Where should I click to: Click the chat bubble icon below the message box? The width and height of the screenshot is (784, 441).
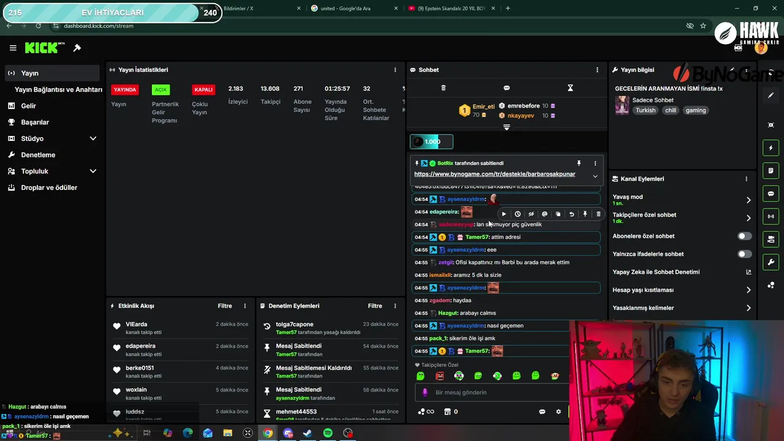point(542,412)
